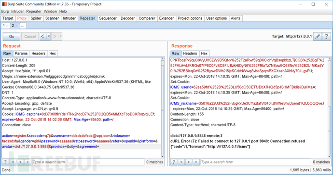Click the iCMS_userid cookie name in response
Viewport: 333px width, 175px height.
(180, 87)
